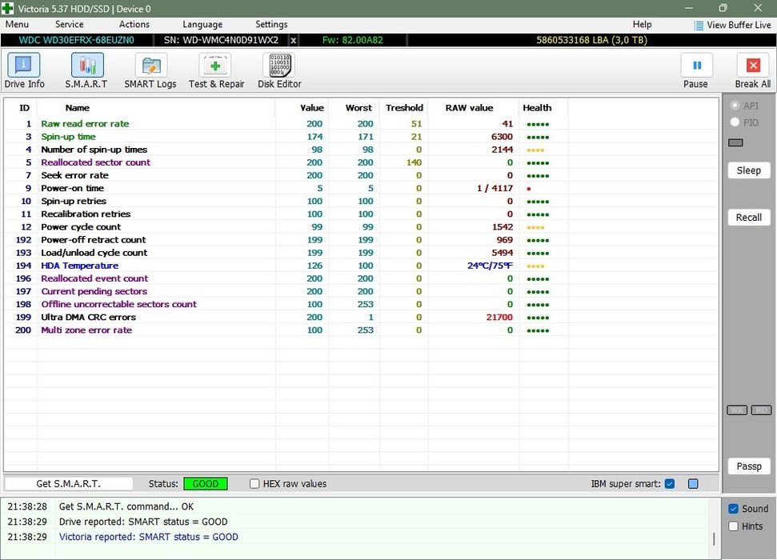Image resolution: width=777 pixels, height=560 pixels.
Task: Click the Name column header
Action: tap(78, 107)
